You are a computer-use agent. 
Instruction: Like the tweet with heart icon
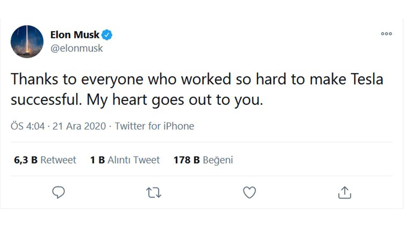click(249, 192)
